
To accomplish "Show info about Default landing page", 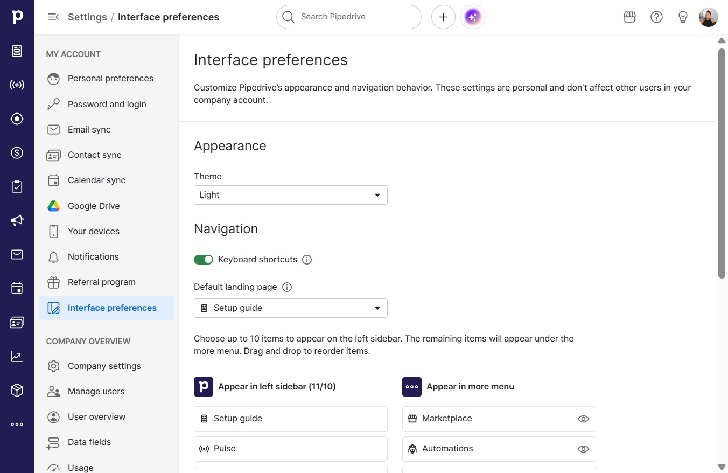I will (287, 287).
